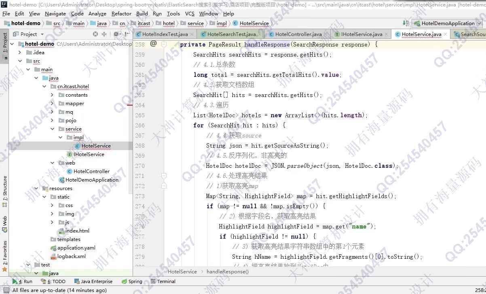This screenshot has height=294, width=486.
Task: Open the Project panel settings gear
Action: 116,34
